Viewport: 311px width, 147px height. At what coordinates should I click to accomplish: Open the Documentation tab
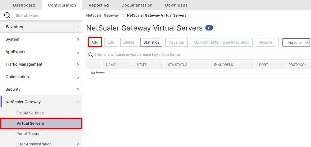click(x=137, y=5)
